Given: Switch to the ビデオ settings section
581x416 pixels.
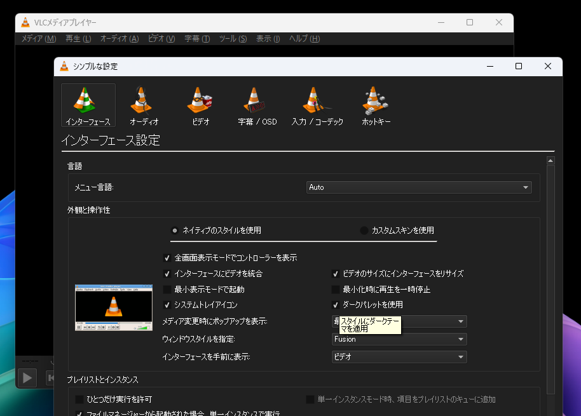Looking at the screenshot, I should coord(200,104).
